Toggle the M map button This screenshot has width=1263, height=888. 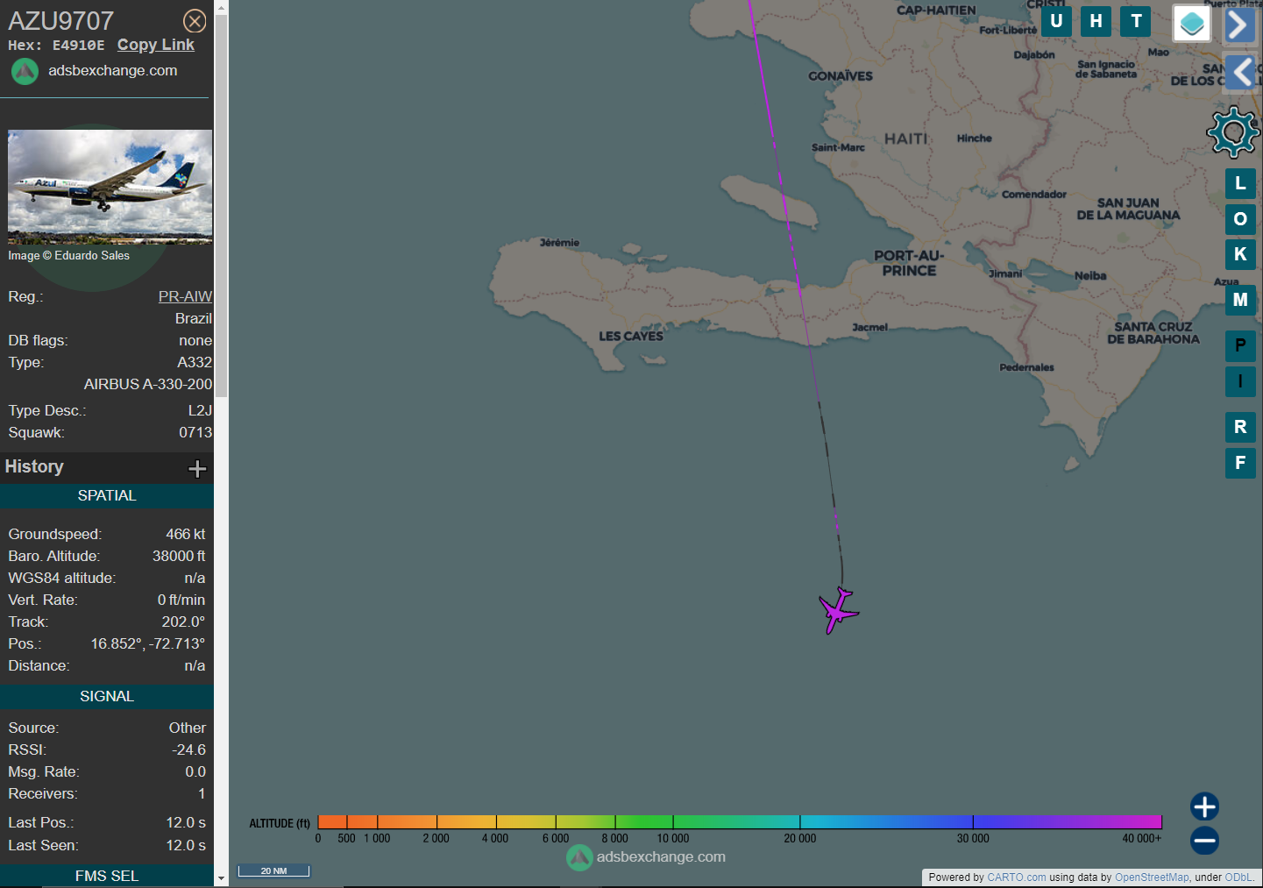click(x=1240, y=300)
